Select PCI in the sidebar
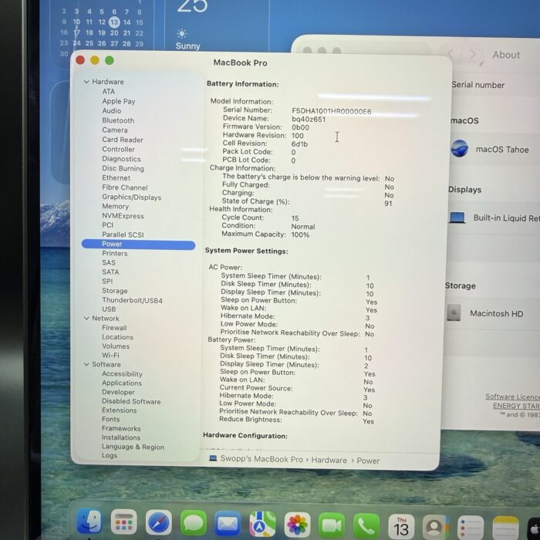 coord(107,225)
